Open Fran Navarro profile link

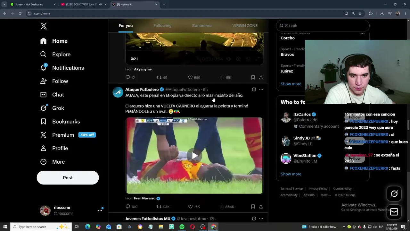(x=145, y=198)
